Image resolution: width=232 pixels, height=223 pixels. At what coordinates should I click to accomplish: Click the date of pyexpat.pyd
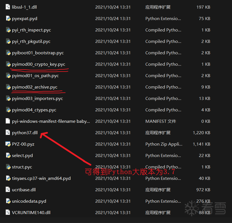pyautogui.click(x=113, y=18)
